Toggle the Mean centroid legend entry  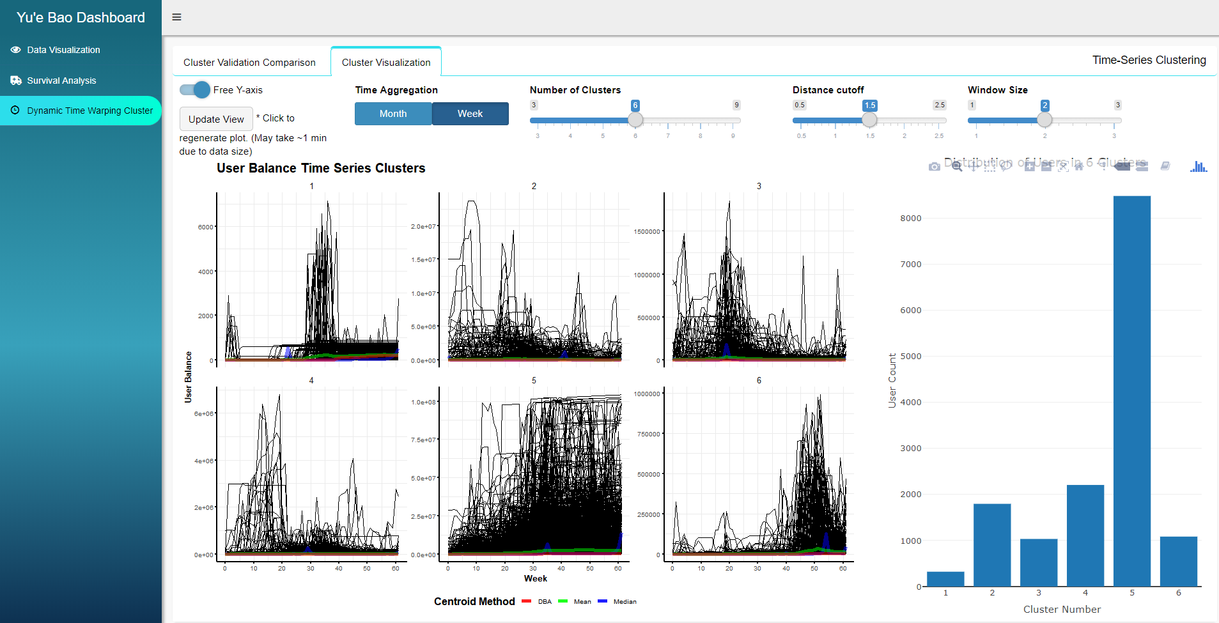click(x=575, y=601)
